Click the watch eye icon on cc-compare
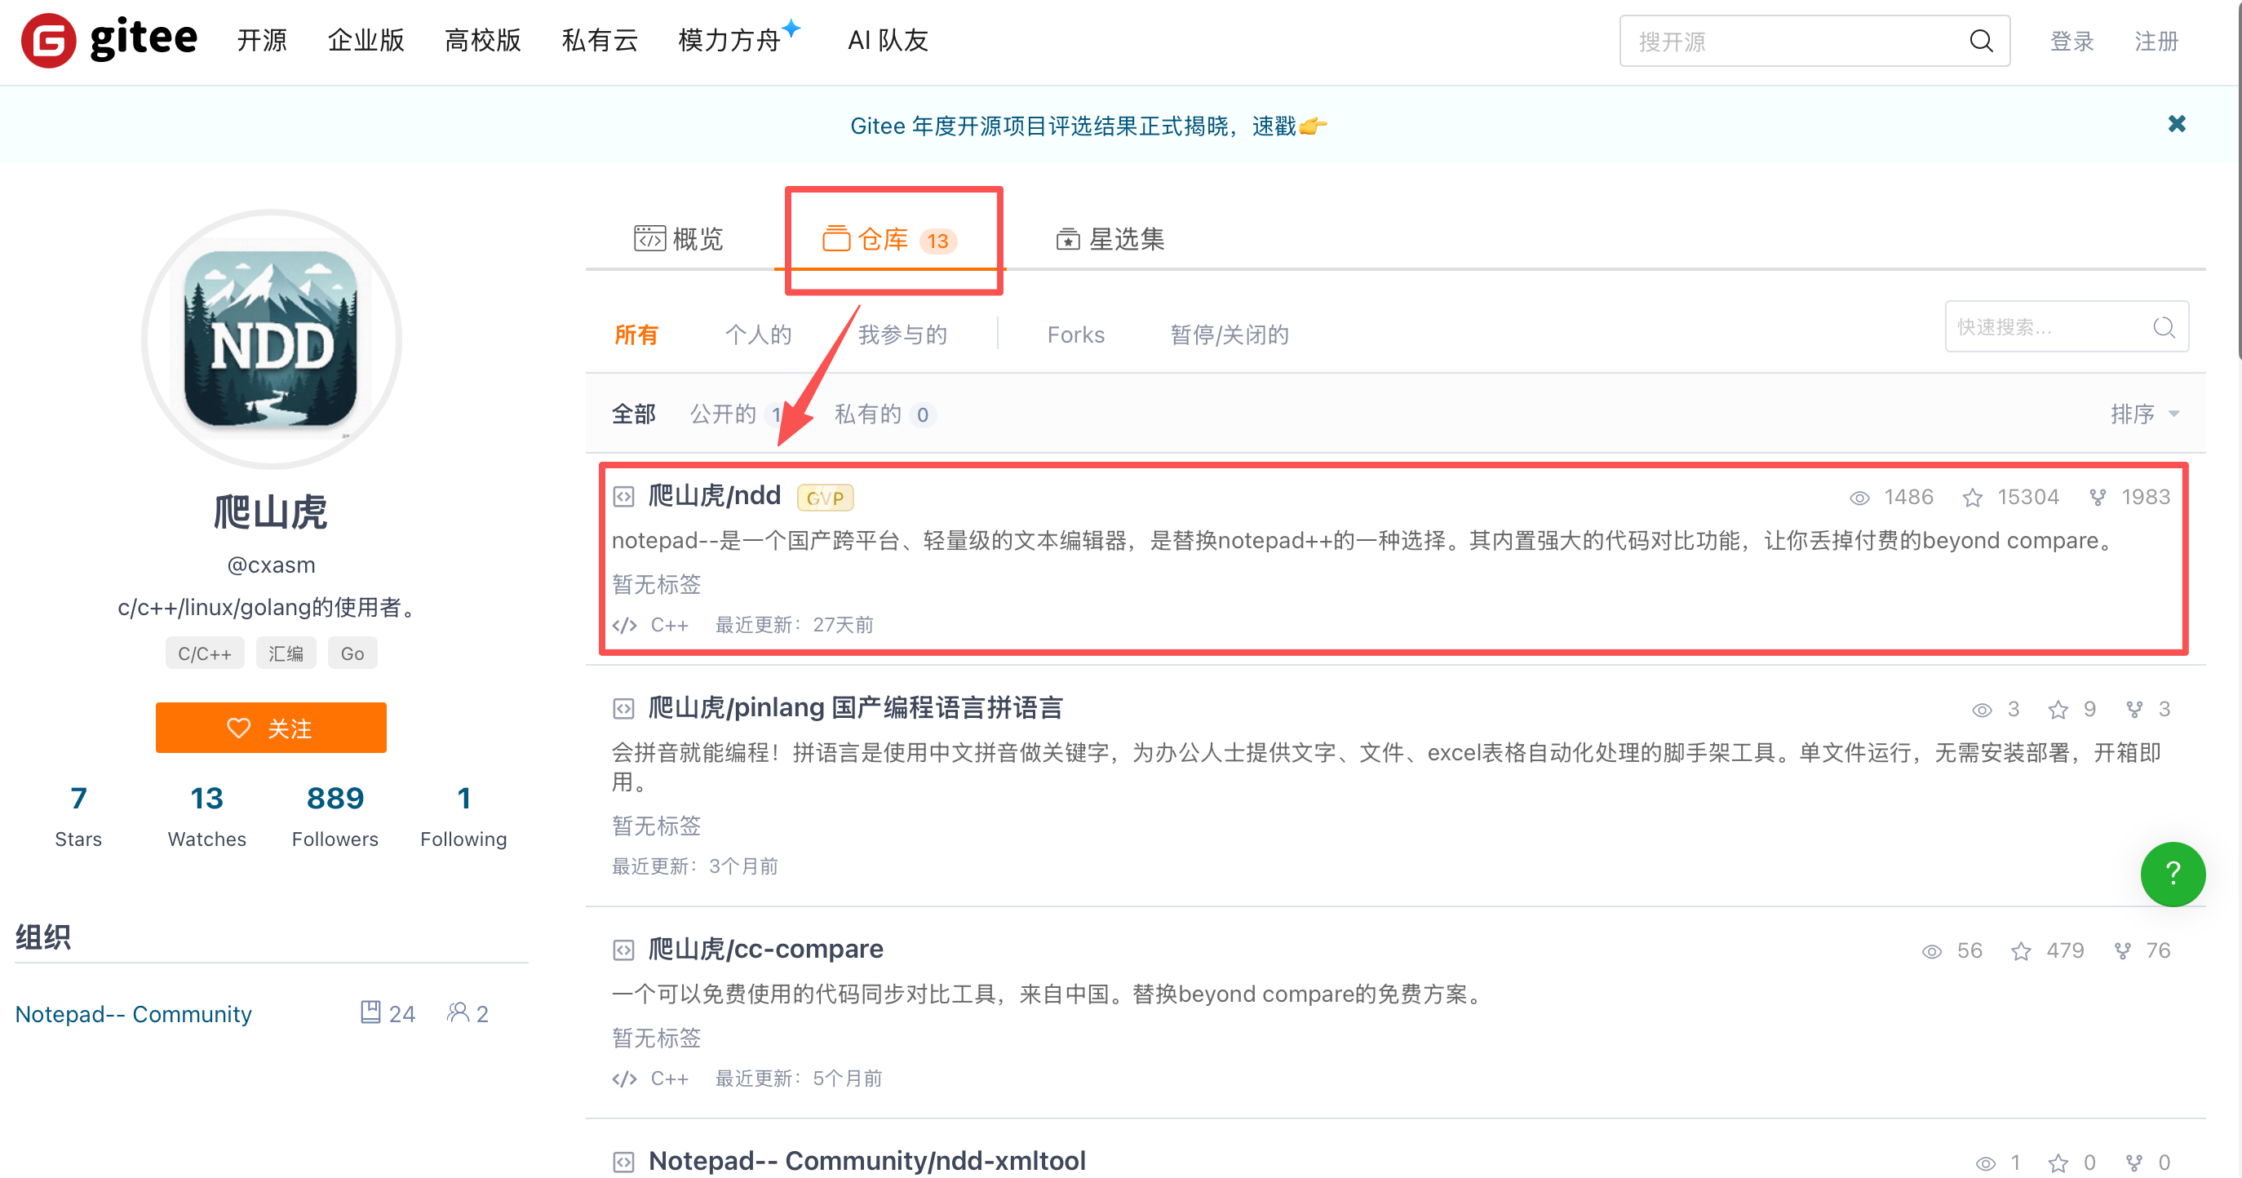Screen dimensions: 2242x1178 tap(1931, 951)
